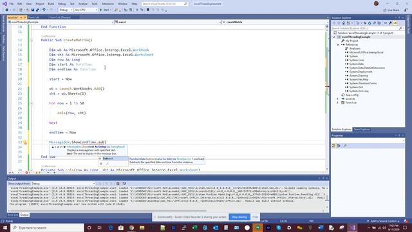Click the Preview Selected Items icon in Solution Explorer

coord(395,23)
